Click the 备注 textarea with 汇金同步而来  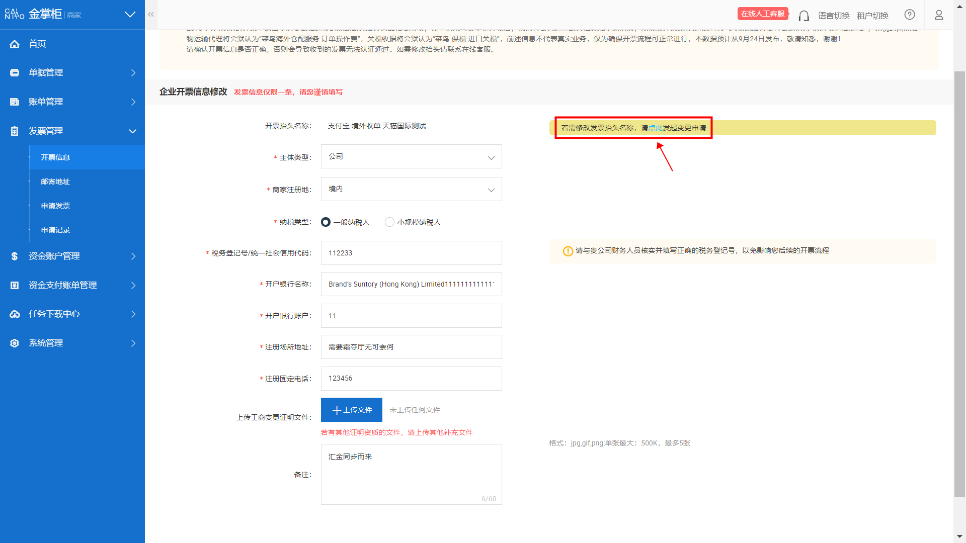(412, 475)
